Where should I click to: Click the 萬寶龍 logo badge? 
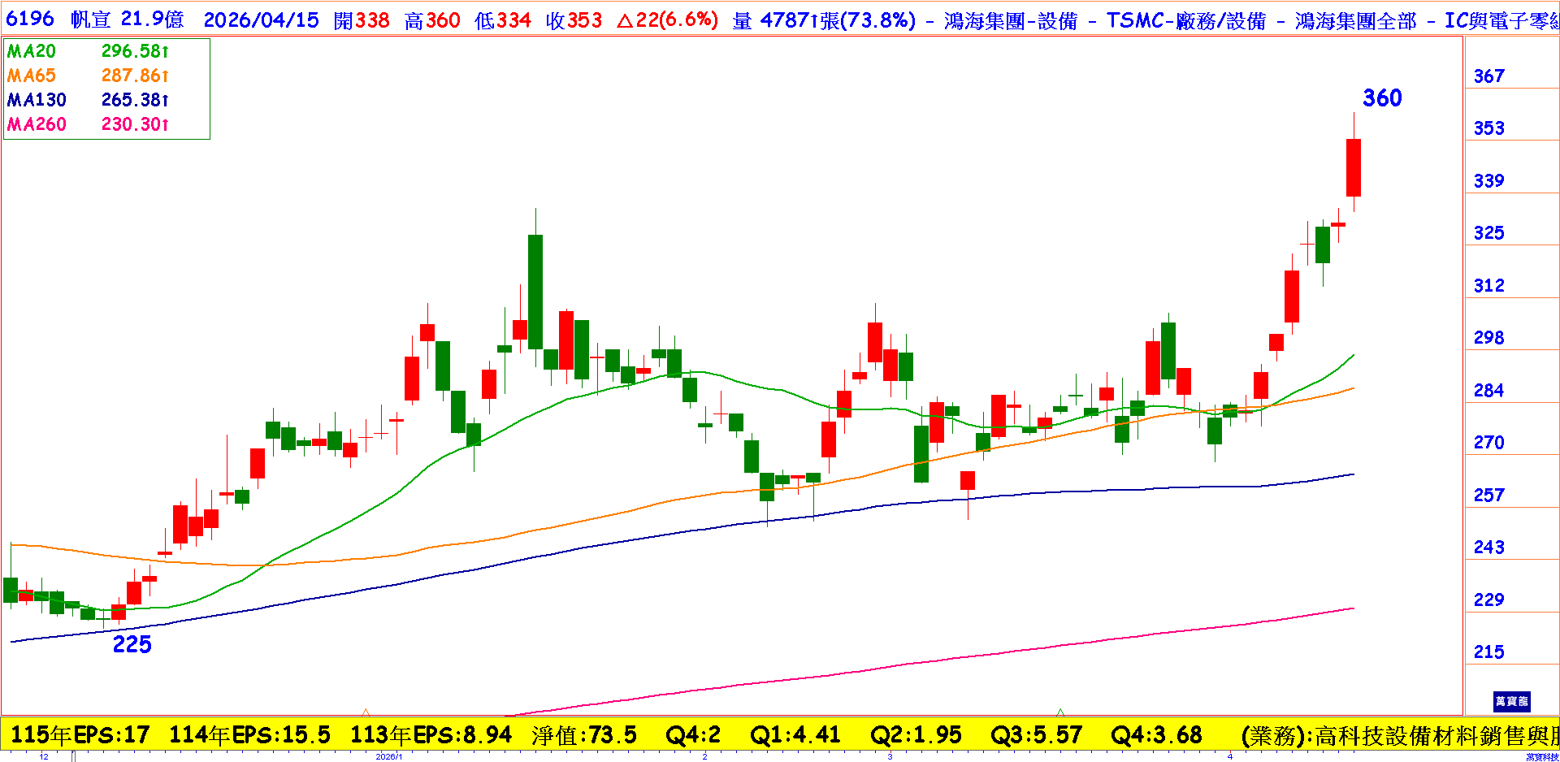point(1511,701)
